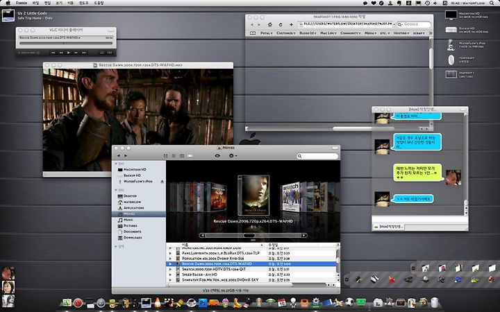Select Pans Labyrinth row in Finder list
This screenshot has width=500, height=312.
point(251,253)
